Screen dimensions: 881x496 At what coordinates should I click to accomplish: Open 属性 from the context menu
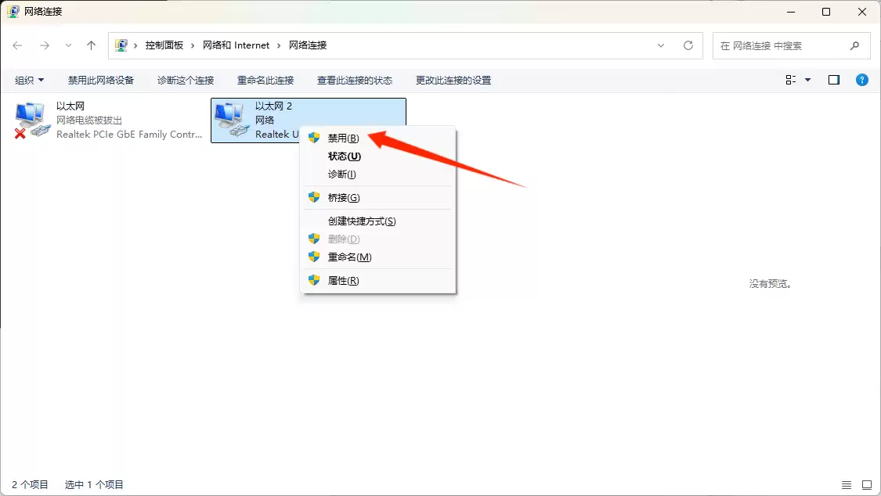pyautogui.click(x=342, y=279)
